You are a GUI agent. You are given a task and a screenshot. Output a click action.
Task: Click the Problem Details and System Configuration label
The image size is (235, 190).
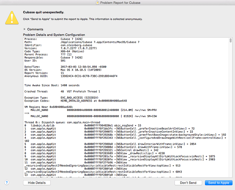[54, 35]
